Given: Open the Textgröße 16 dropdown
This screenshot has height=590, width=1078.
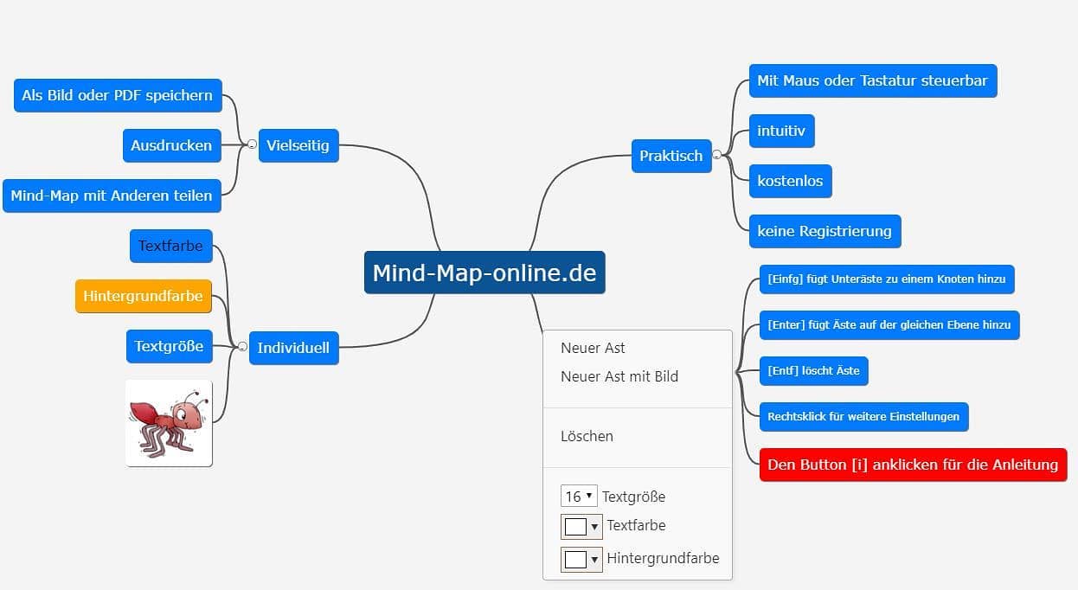Looking at the screenshot, I should [579, 497].
